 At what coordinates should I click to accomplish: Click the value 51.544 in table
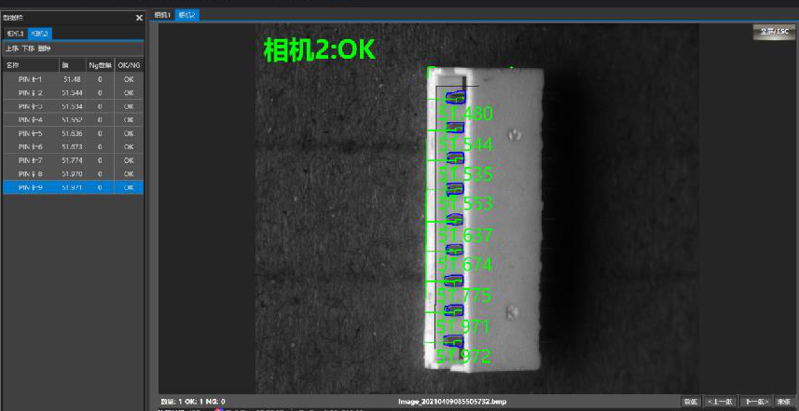73,93
